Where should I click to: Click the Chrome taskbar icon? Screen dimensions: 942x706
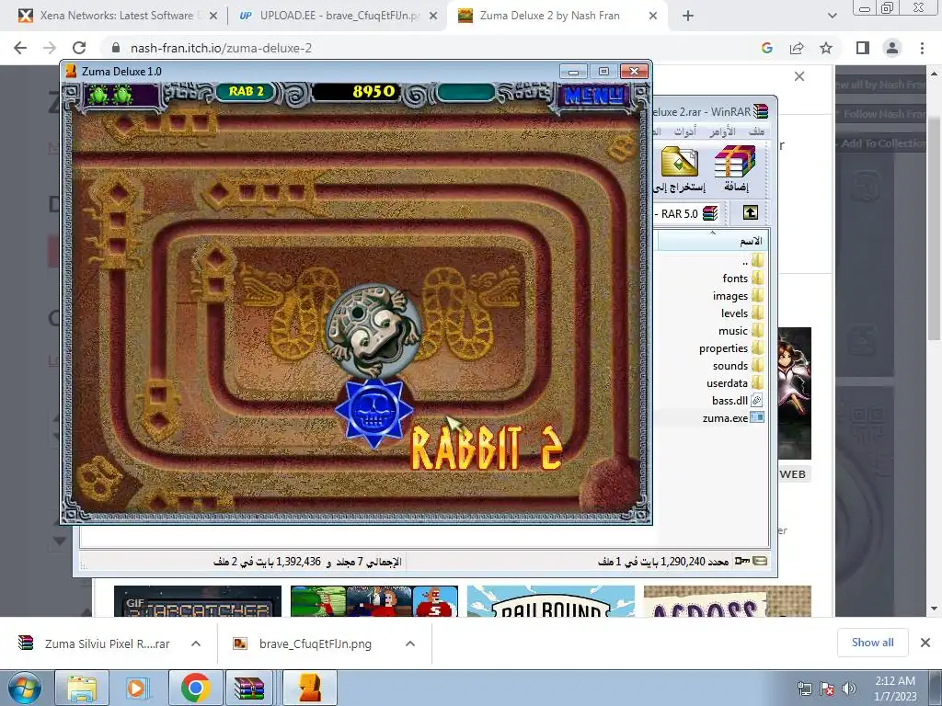click(x=195, y=688)
